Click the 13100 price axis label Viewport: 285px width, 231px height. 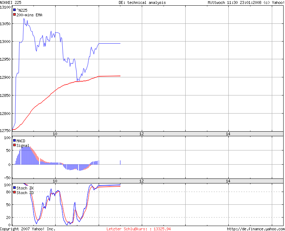coord(5,7)
